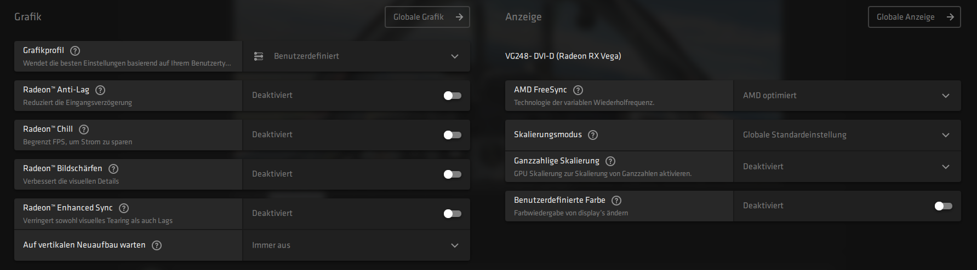Enable the Radeon Anti-Lag toggle
977x270 pixels.
coord(453,96)
